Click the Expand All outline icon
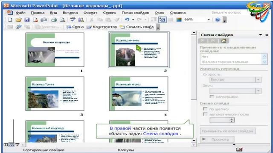273x153 pixels. tap(154, 20)
